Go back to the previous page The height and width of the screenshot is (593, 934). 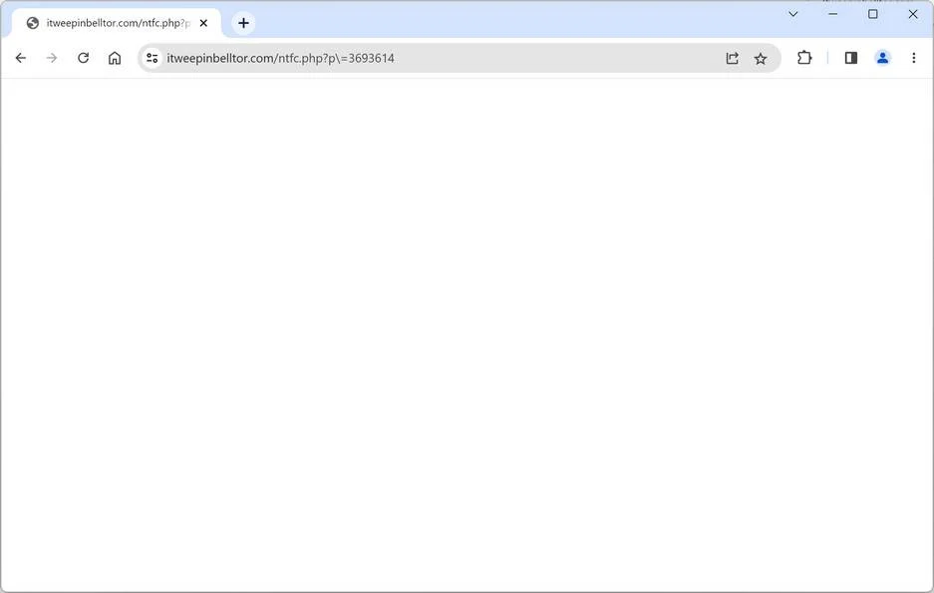coord(21,58)
